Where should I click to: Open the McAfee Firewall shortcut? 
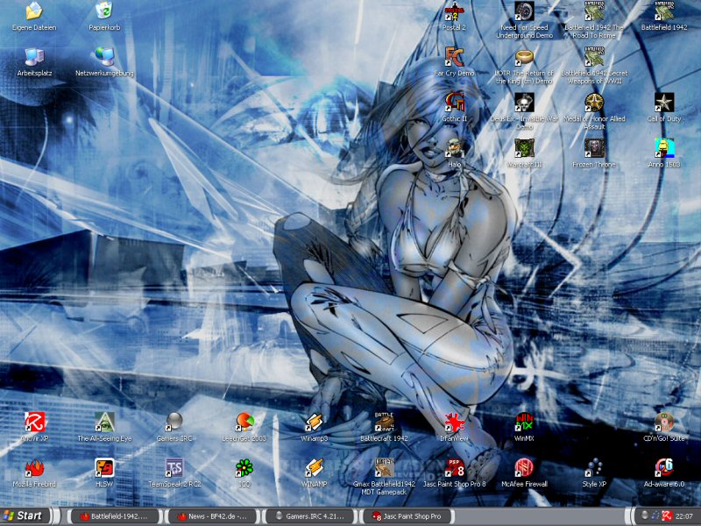524,468
